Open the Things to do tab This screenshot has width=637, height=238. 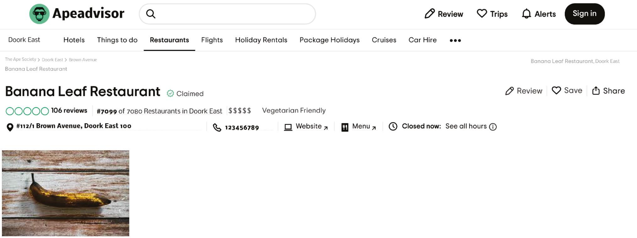point(117,40)
